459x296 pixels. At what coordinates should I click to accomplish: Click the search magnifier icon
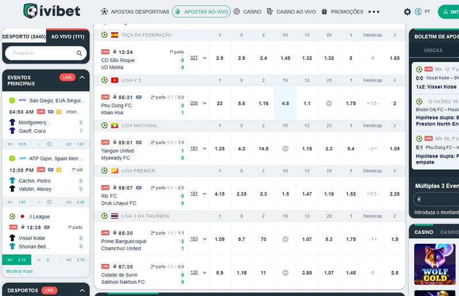(79, 53)
